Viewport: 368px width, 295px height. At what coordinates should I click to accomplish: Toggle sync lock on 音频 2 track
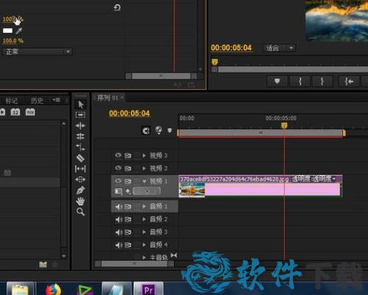coord(128,219)
